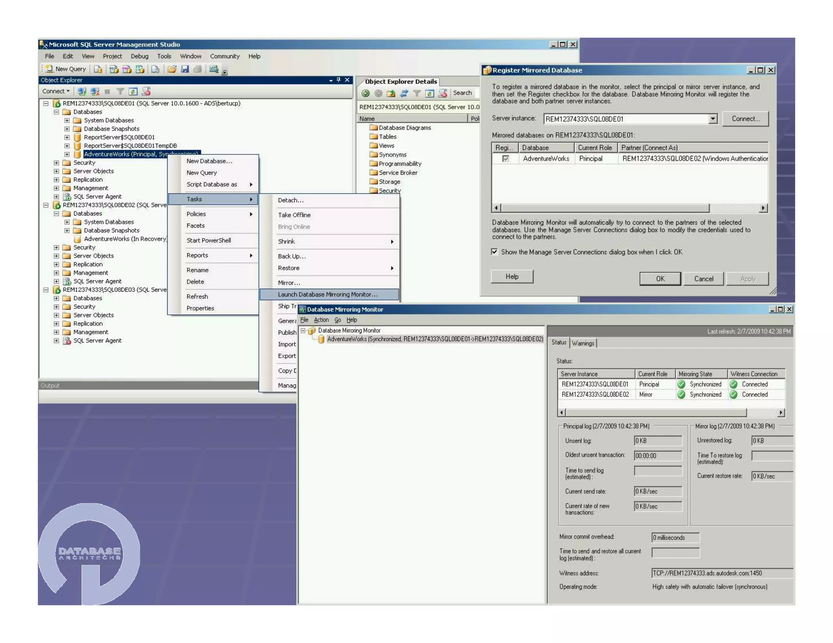
Task: Click the Back arrow in Object Explorer Details
Action: 365,93
